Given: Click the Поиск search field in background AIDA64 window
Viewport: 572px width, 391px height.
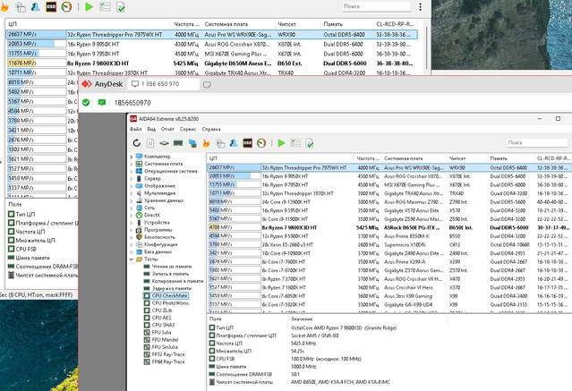Looking at the screenshot, I should [376, 6].
